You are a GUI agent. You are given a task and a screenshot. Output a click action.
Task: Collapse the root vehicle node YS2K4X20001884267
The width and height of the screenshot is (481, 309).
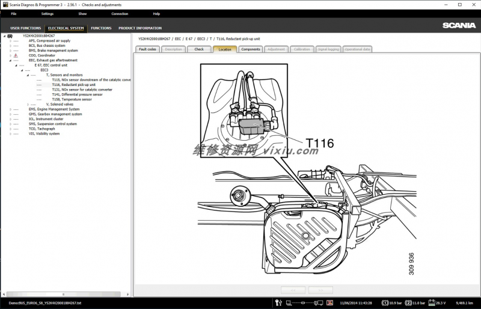coord(5,36)
